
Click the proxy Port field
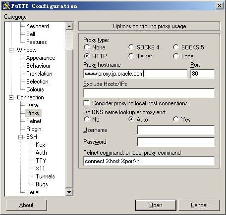[x=203, y=74]
